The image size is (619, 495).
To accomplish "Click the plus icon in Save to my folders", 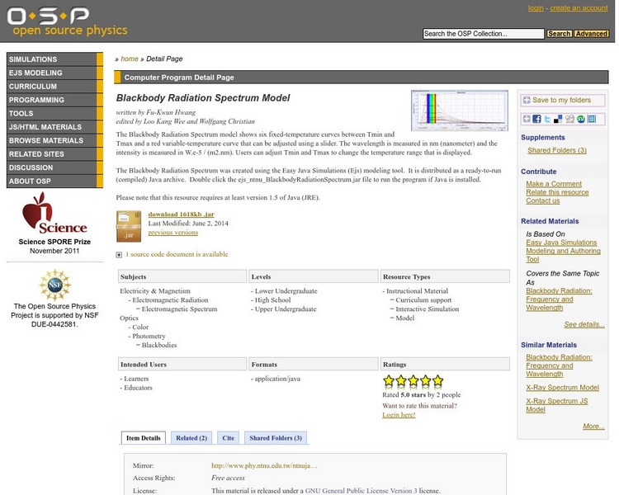I will tap(527, 101).
